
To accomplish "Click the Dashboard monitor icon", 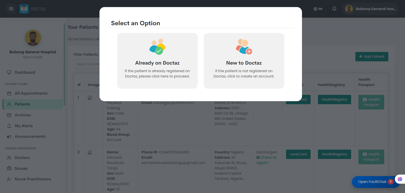I will click(9, 72).
